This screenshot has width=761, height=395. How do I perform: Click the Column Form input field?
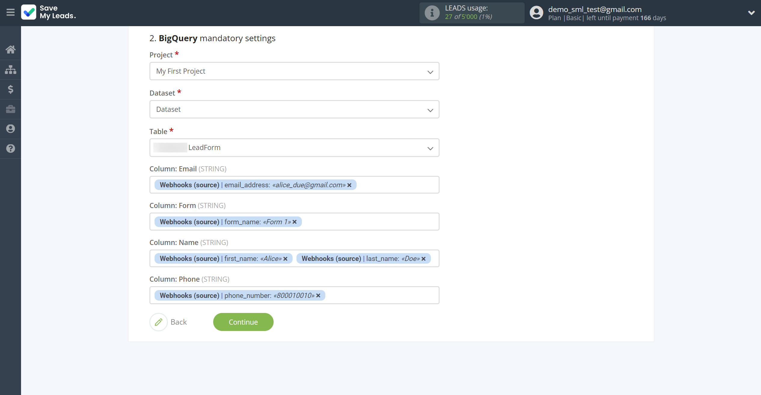(294, 222)
